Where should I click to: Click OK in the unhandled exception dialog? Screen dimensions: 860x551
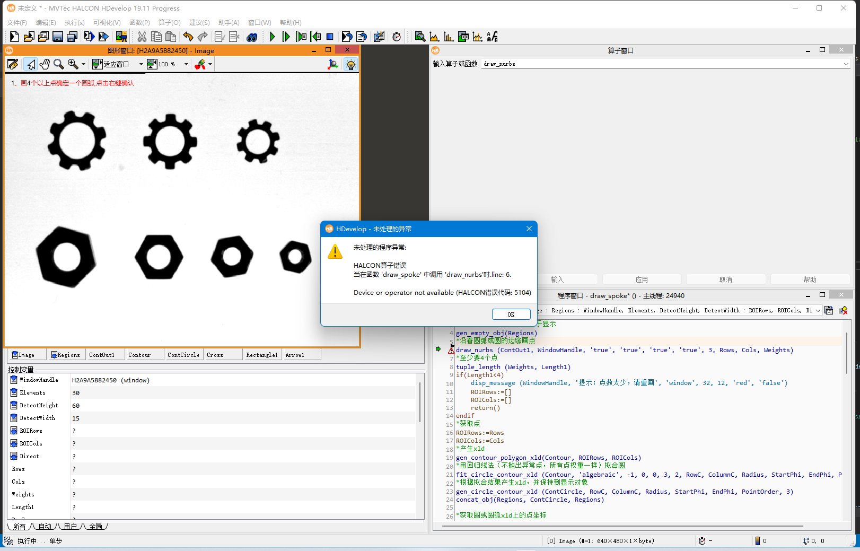[x=511, y=314]
